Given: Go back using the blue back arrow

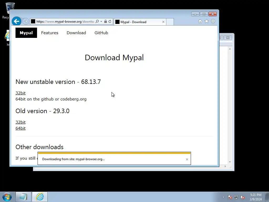Looking at the screenshot, I should (17, 21).
